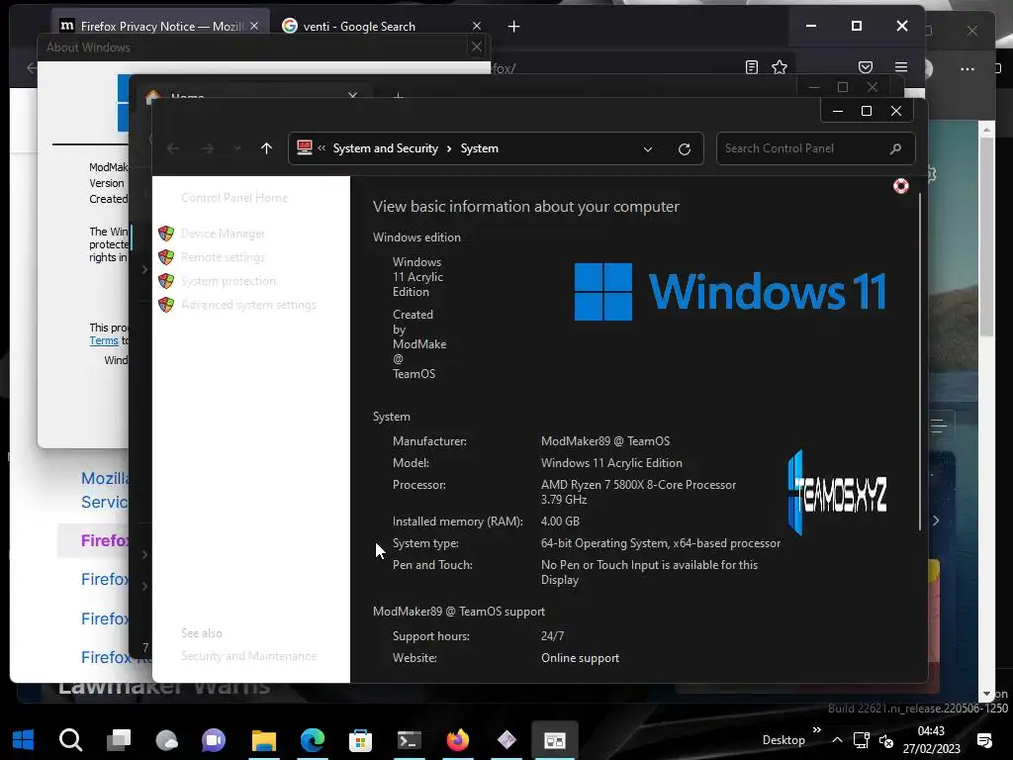Open network status tray icon

861,740
